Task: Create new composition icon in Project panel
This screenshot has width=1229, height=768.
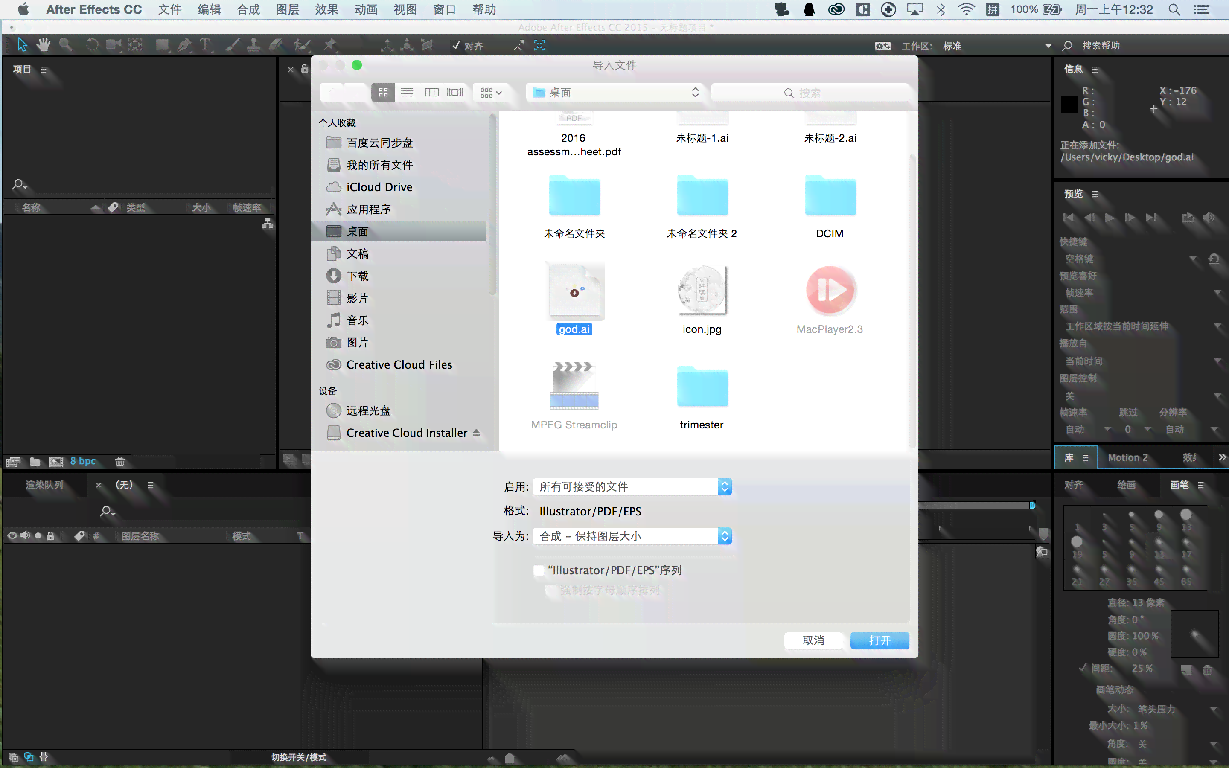Action: point(56,461)
